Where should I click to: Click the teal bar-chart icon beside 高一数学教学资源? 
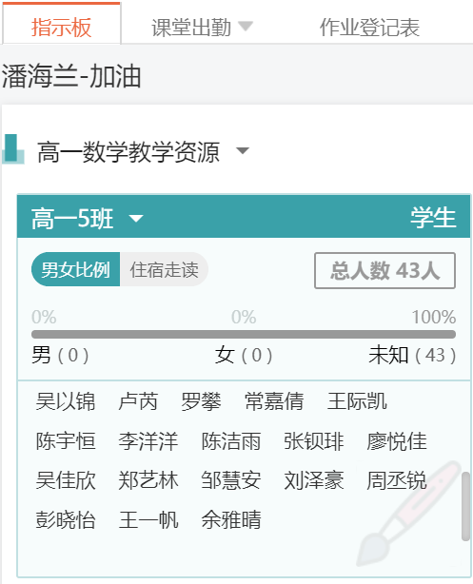[x=12, y=149]
